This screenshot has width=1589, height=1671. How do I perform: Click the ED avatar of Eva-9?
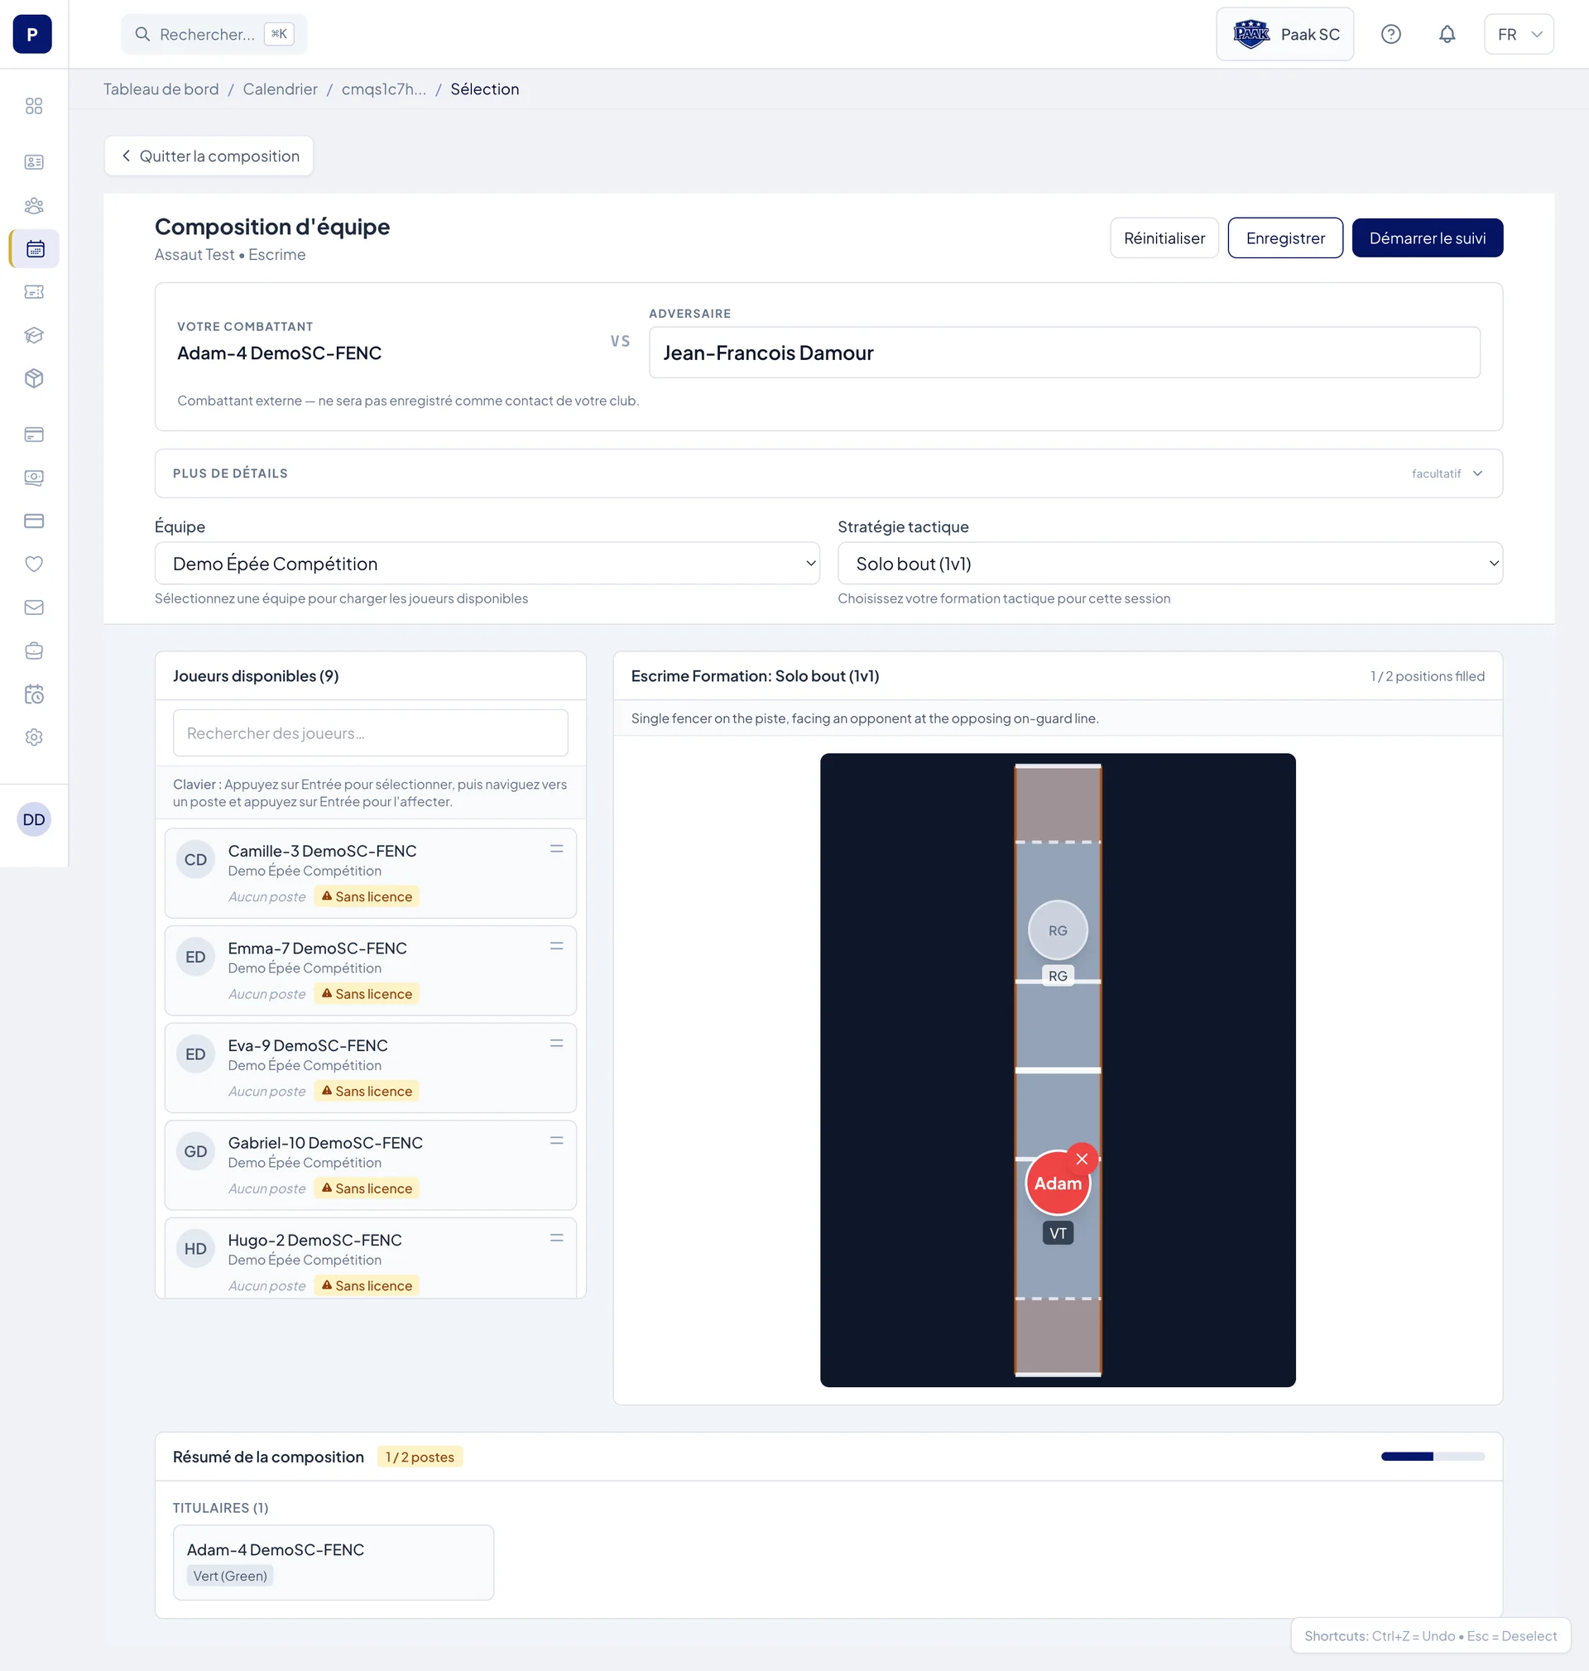point(195,1054)
